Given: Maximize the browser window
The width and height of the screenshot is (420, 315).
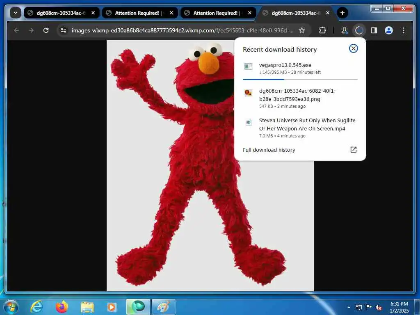Looking at the screenshot, I should point(388,9).
